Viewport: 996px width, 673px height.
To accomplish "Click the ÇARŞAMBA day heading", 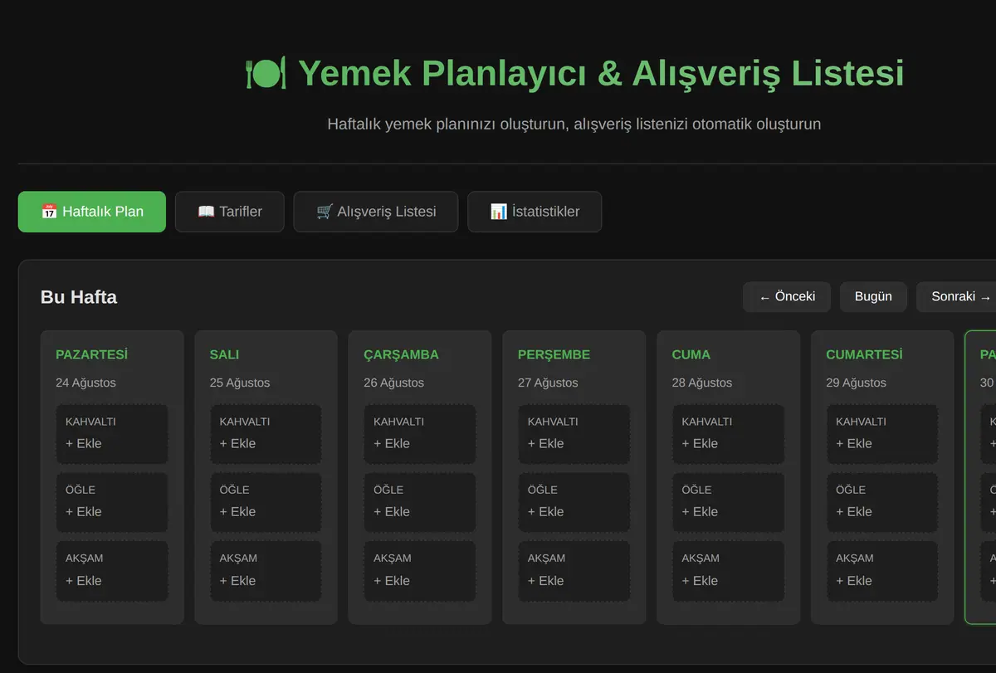I will tap(401, 354).
